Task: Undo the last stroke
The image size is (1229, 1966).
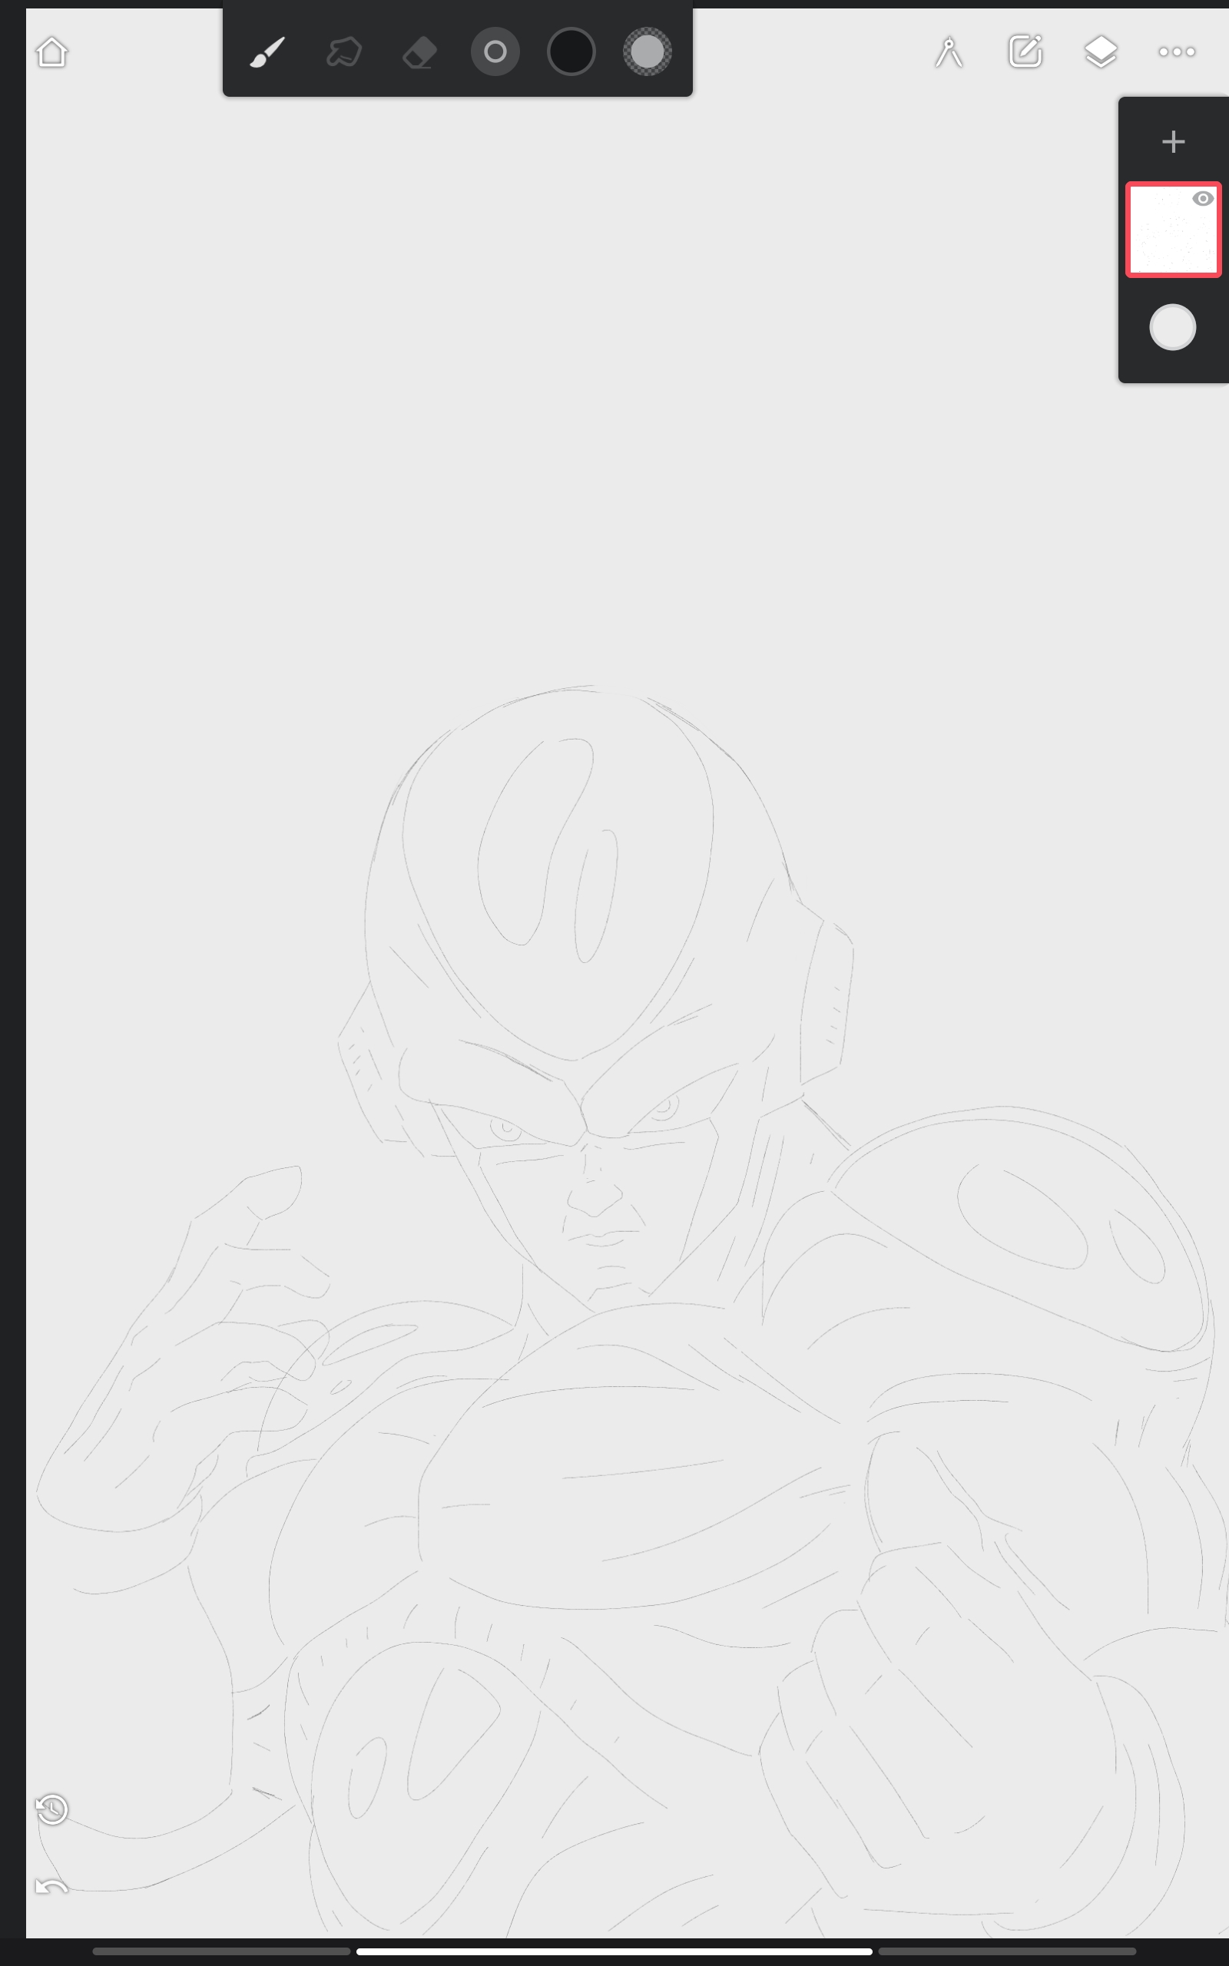Action: pos(52,1885)
